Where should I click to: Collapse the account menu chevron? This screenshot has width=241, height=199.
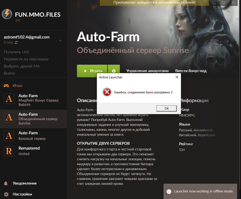(60, 41)
